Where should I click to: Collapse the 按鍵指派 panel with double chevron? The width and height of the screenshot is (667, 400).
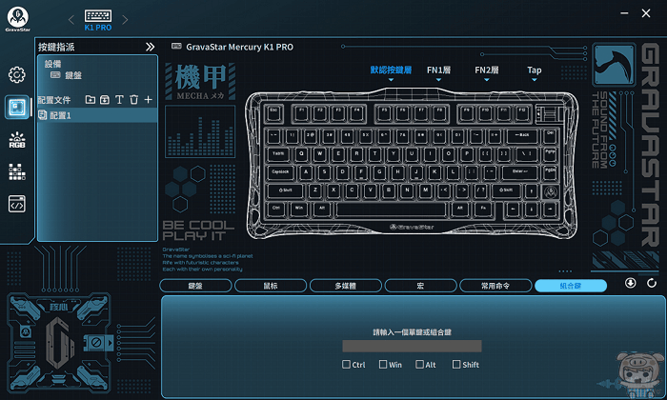[150, 46]
